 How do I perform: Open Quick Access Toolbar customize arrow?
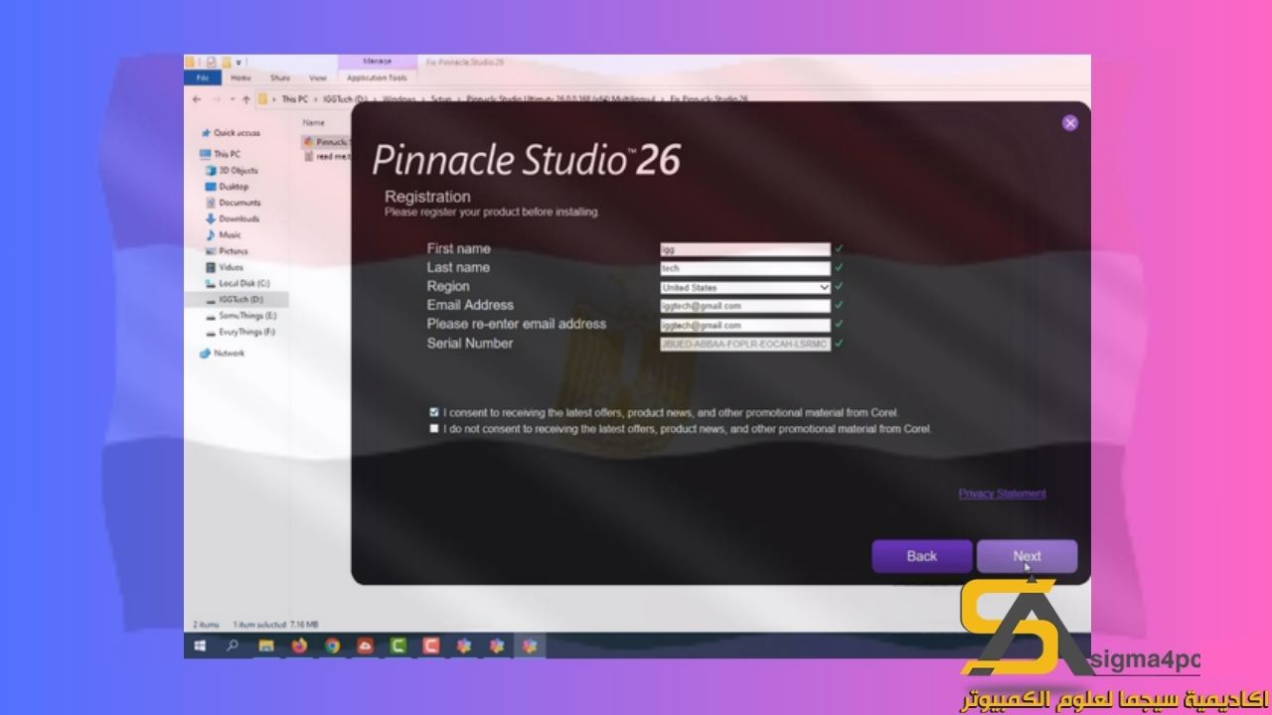pyautogui.click(x=239, y=63)
